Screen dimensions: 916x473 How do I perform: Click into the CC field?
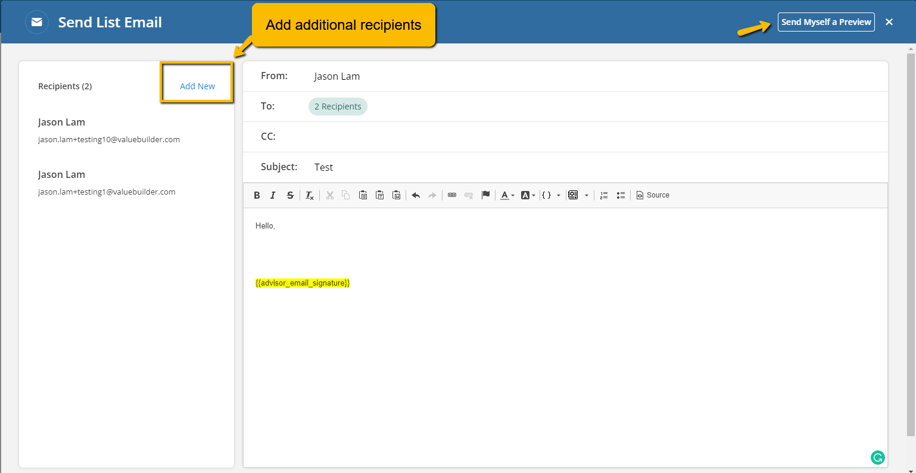click(x=565, y=137)
